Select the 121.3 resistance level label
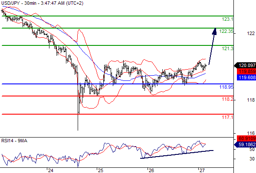Image resolution: width=256 pixels, height=173 pixels. (x=228, y=48)
